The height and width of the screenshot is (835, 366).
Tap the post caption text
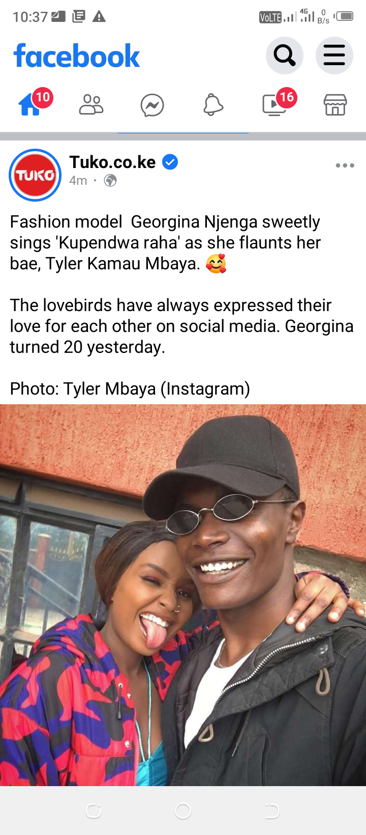pos(181,305)
